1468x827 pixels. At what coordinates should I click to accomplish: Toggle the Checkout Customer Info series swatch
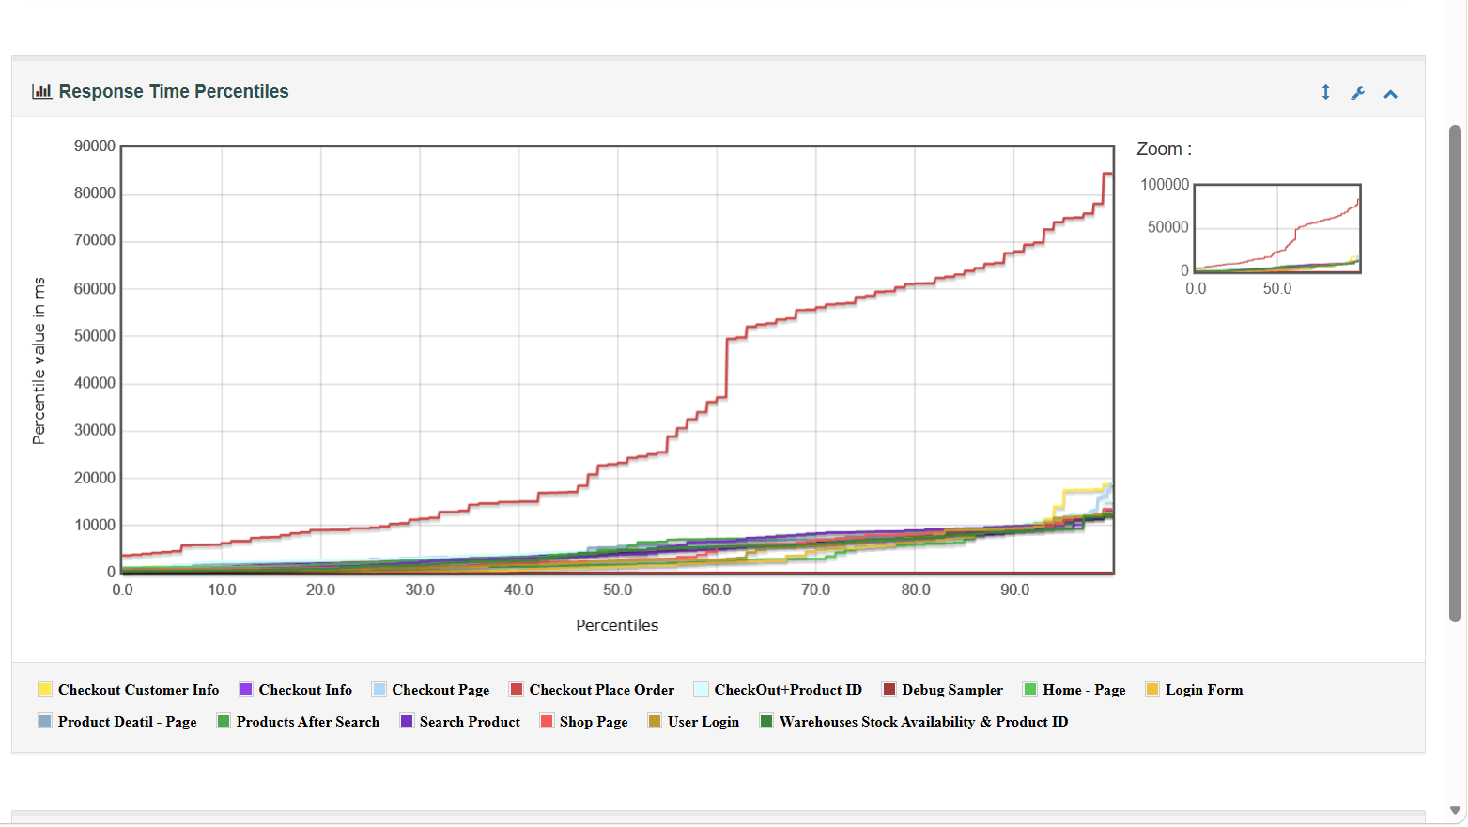pos(45,689)
